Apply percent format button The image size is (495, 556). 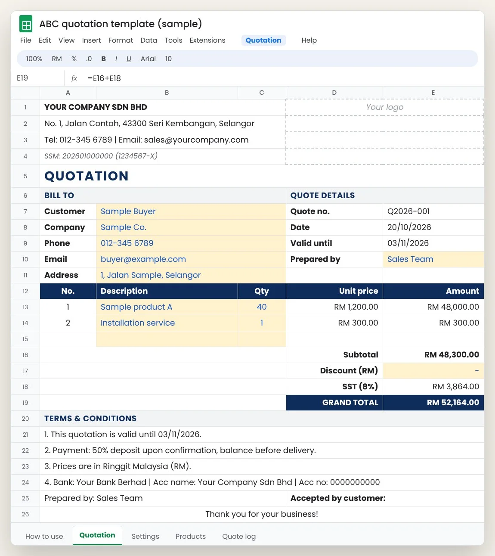click(x=74, y=59)
